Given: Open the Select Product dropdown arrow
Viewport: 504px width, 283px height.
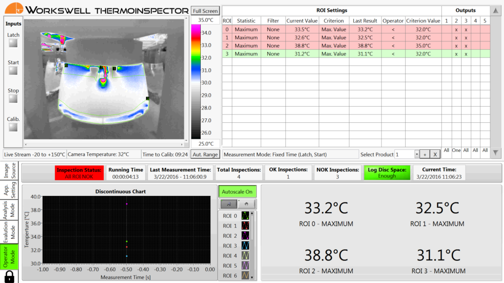Looking at the screenshot, I should click(x=416, y=154).
